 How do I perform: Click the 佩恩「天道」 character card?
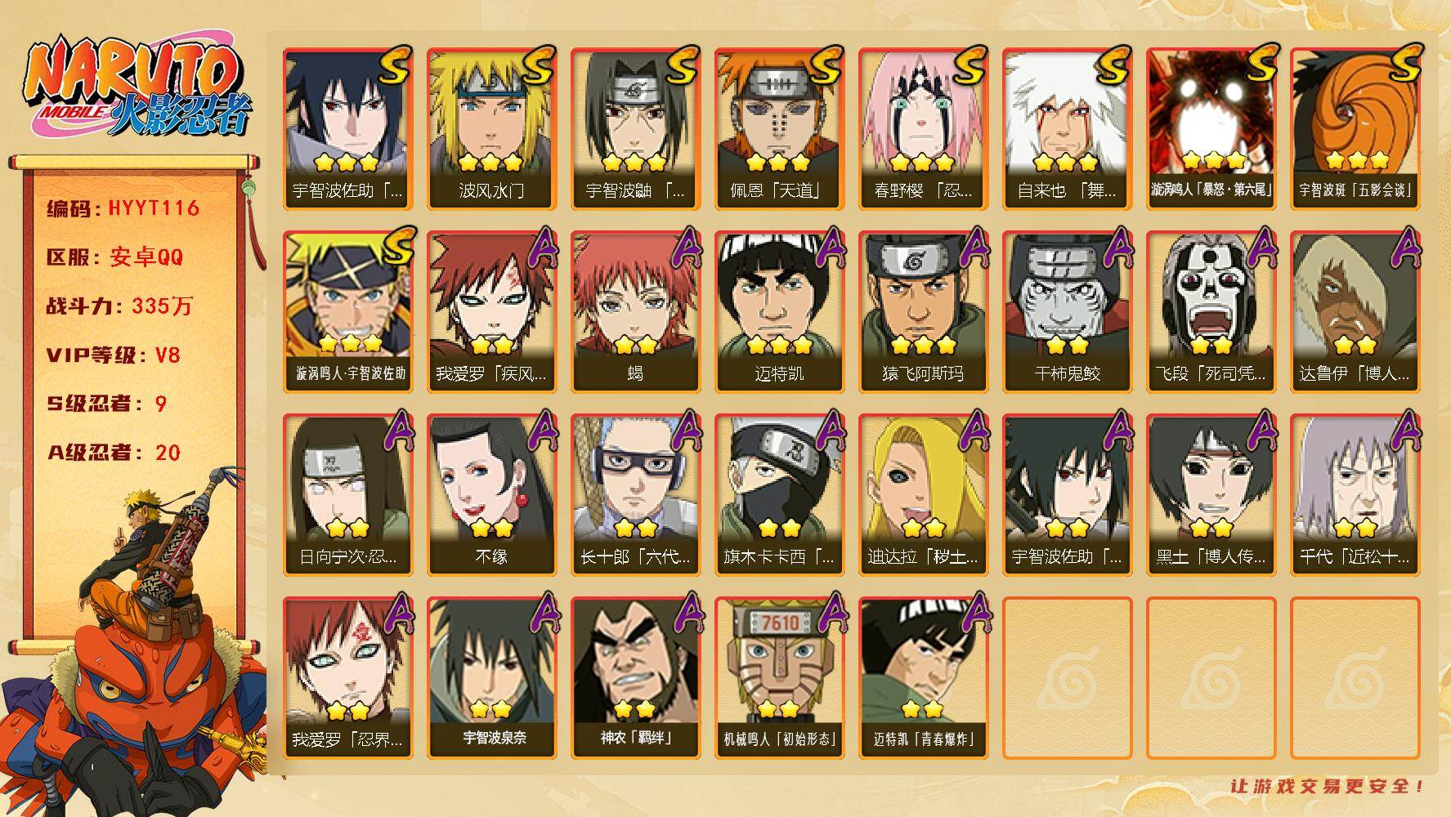click(779, 129)
